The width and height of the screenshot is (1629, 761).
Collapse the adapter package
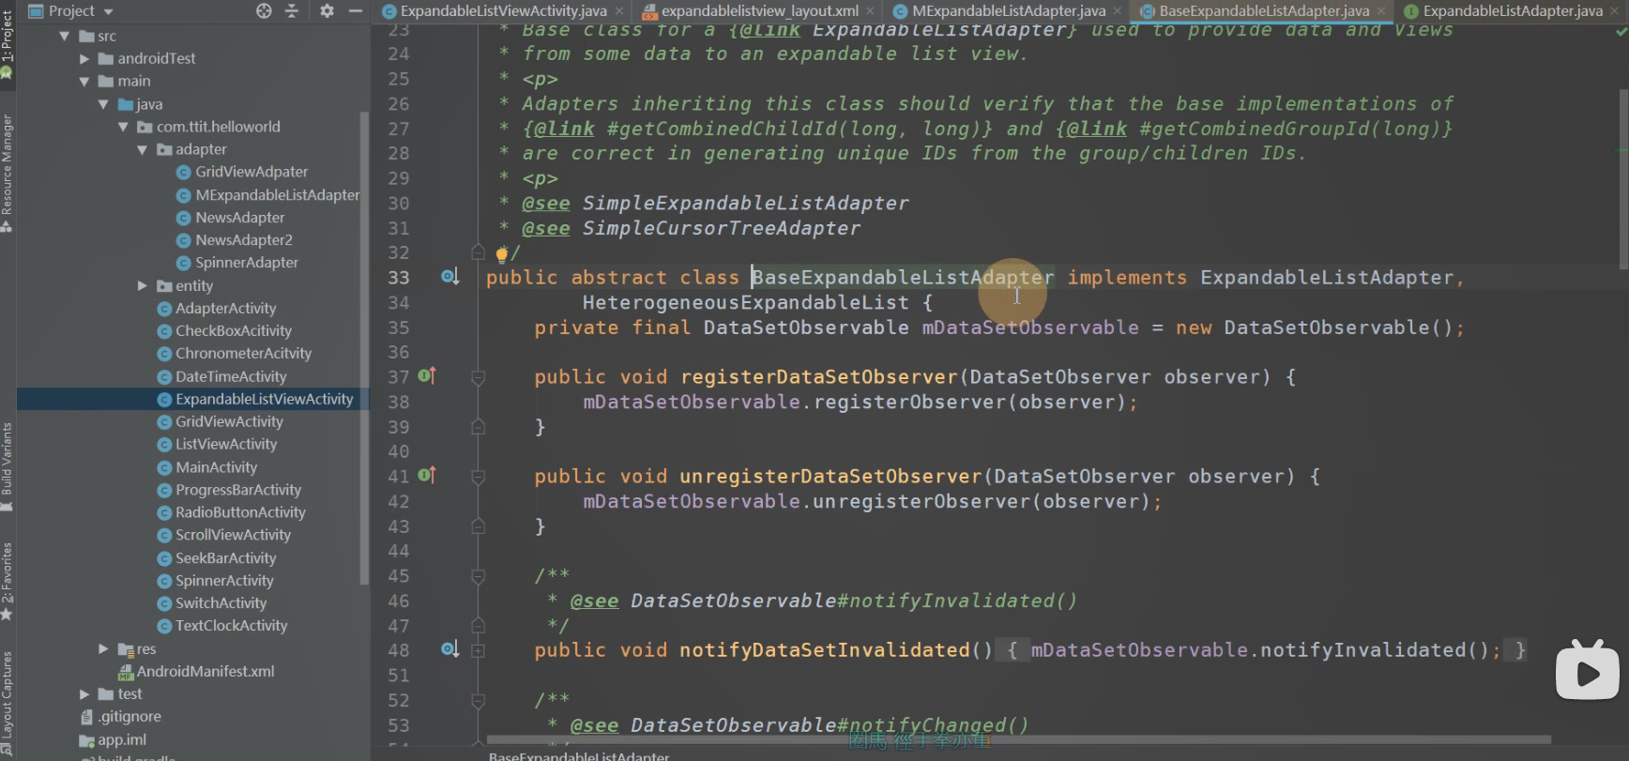(x=143, y=149)
